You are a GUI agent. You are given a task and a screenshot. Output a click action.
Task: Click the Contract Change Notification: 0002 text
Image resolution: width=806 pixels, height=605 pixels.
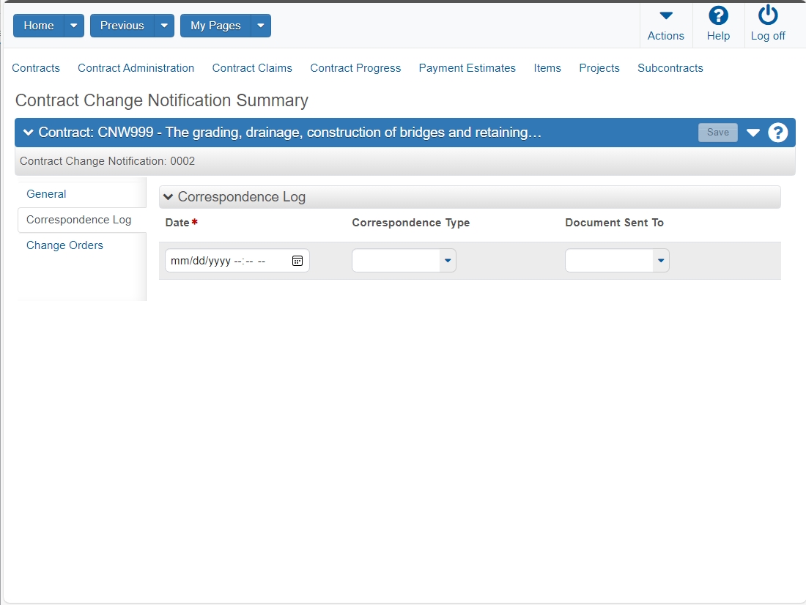tap(108, 161)
